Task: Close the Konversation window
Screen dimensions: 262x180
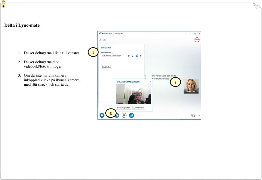Action: (199, 33)
